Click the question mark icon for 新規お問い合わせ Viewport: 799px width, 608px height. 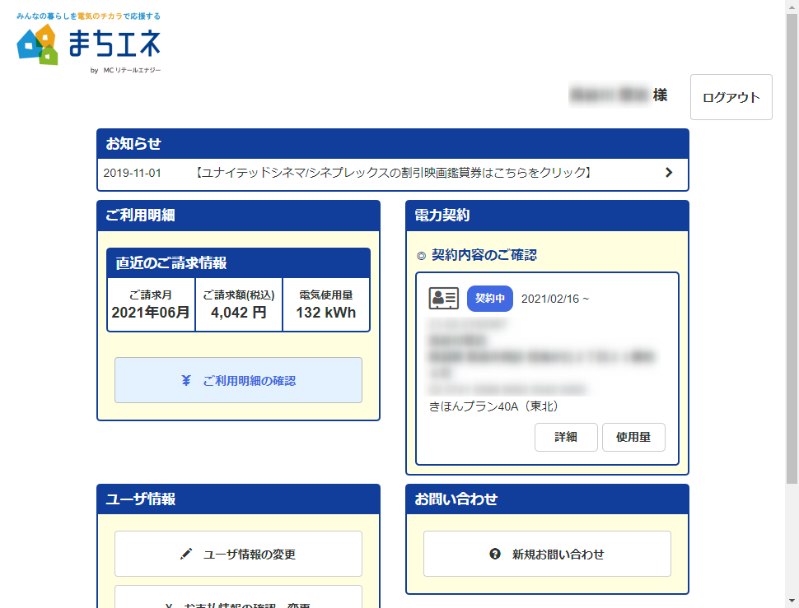point(495,554)
